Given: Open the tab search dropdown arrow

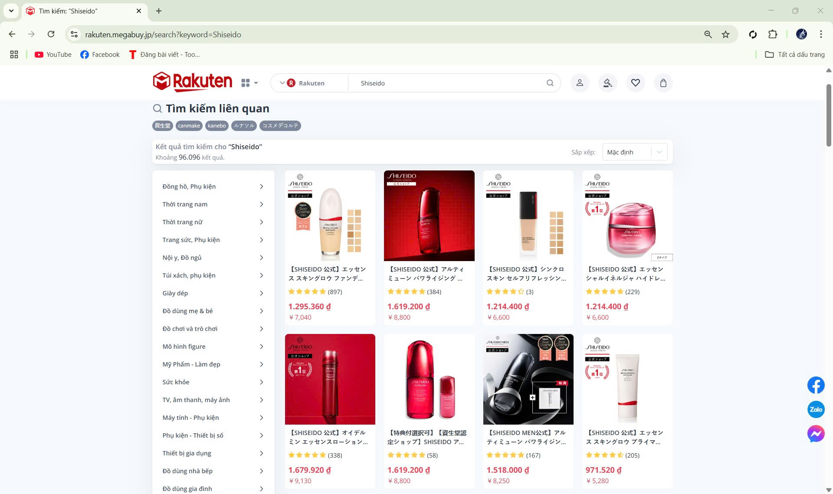Looking at the screenshot, I should tap(11, 11).
